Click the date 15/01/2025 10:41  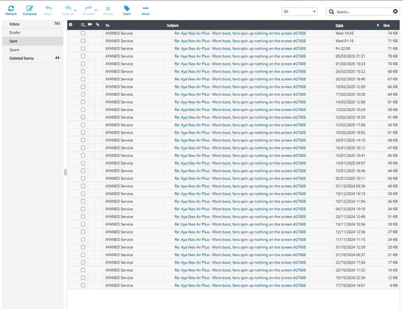click(350, 155)
